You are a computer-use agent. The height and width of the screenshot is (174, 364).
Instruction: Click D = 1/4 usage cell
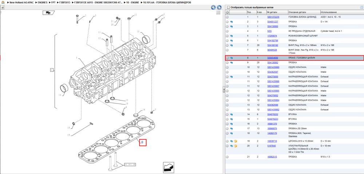[x=324, y=22]
